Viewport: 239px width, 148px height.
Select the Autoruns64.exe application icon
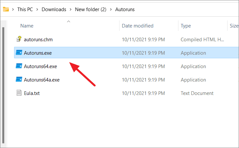pyautogui.click(x=19, y=66)
